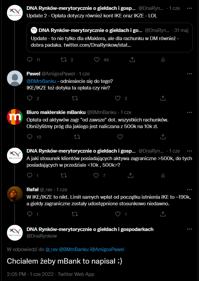Retweet Rafał's tweet about IKE limits

pos(75,214)
